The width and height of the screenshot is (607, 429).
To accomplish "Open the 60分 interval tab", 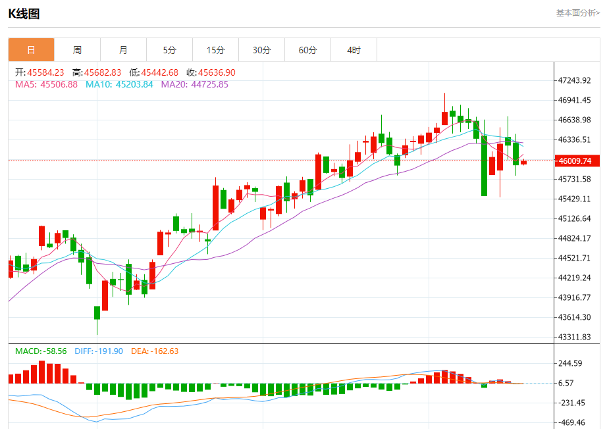I will click(307, 50).
